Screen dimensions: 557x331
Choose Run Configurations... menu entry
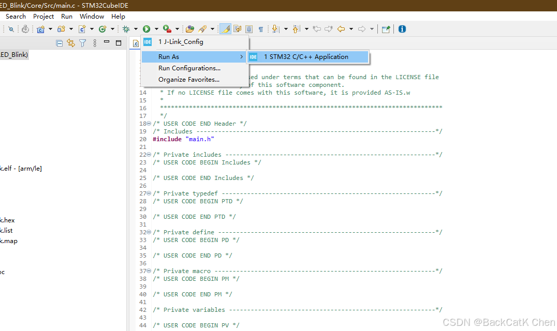click(x=194, y=68)
